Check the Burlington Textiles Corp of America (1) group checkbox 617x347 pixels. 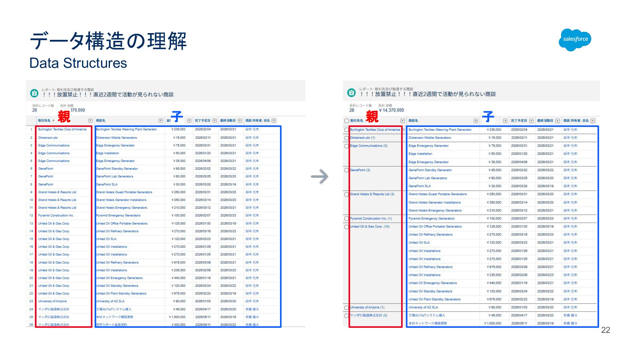click(346, 130)
